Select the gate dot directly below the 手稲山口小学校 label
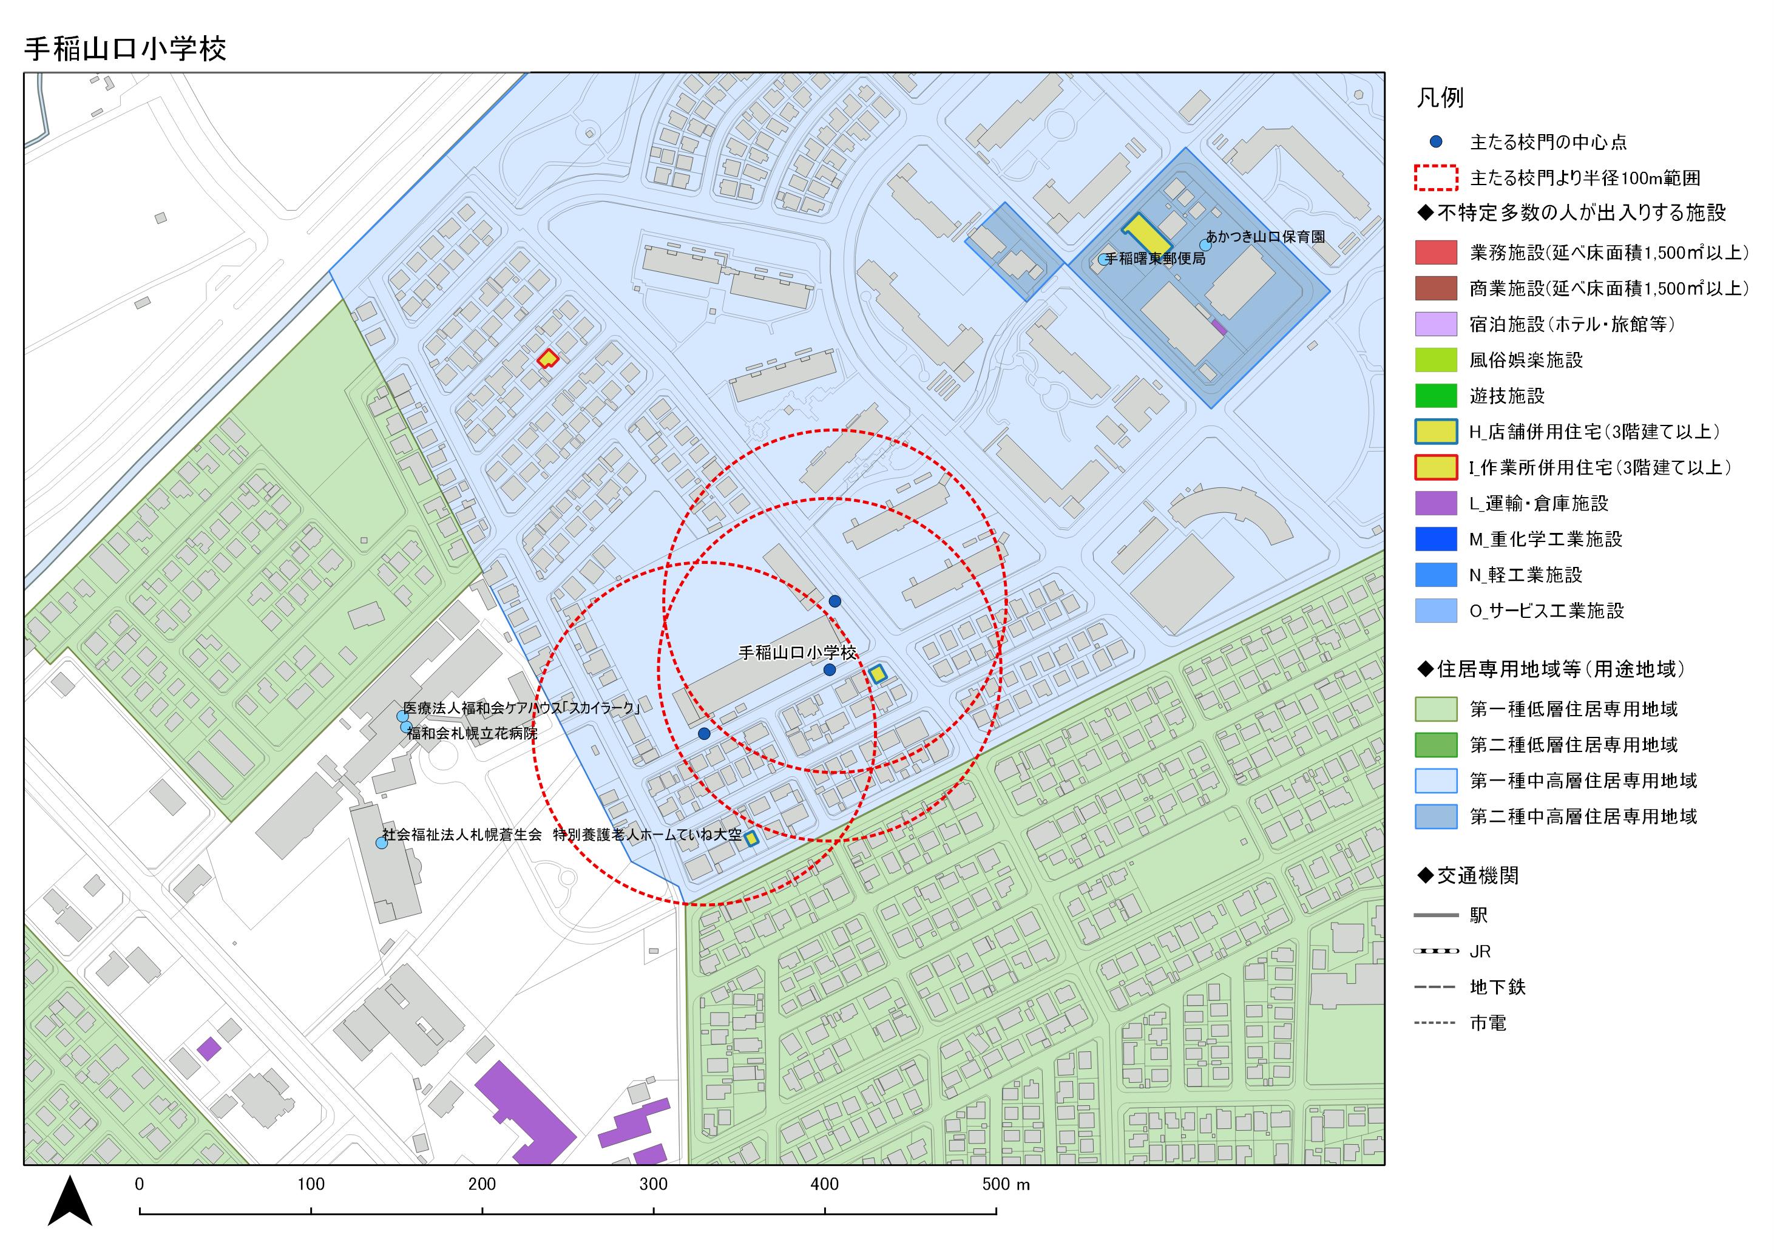Viewport: 1774px width, 1254px height. [x=829, y=670]
